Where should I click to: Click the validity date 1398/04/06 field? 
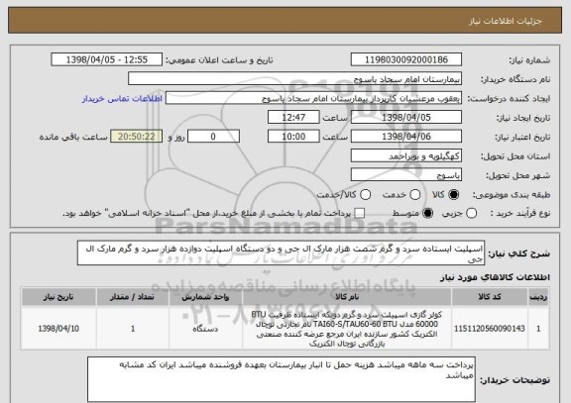tap(406, 137)
